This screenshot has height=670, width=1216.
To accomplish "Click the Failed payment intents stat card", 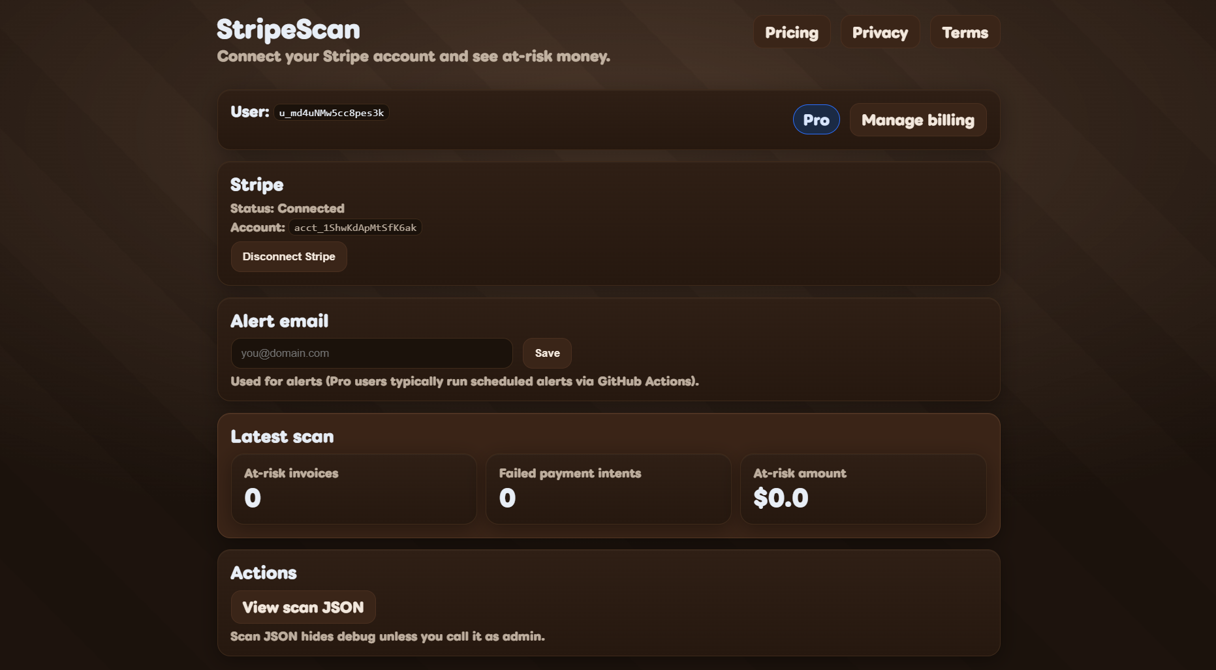I will [608, 489].
